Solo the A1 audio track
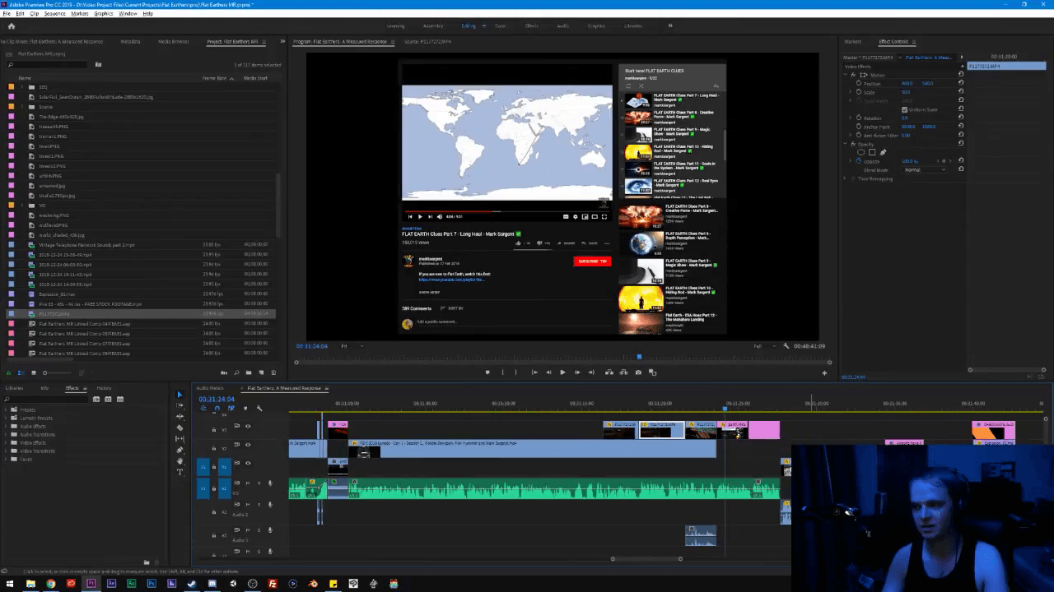 [x=259, y=483]
